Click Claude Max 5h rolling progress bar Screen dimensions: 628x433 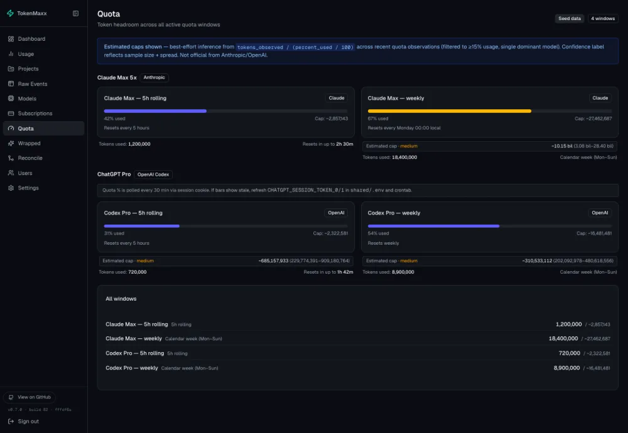pos(225,111)
